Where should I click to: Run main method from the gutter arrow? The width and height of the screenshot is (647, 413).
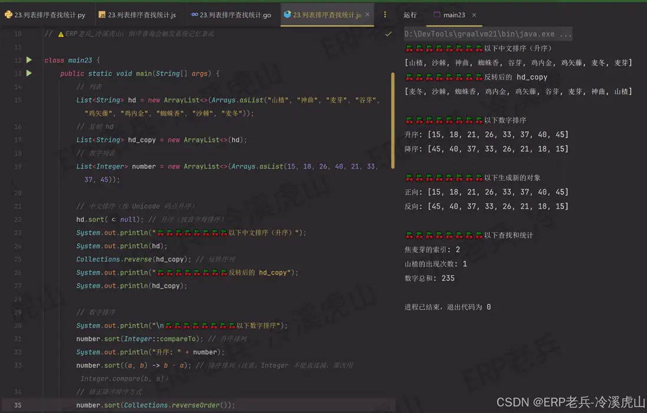click(29, 73)
